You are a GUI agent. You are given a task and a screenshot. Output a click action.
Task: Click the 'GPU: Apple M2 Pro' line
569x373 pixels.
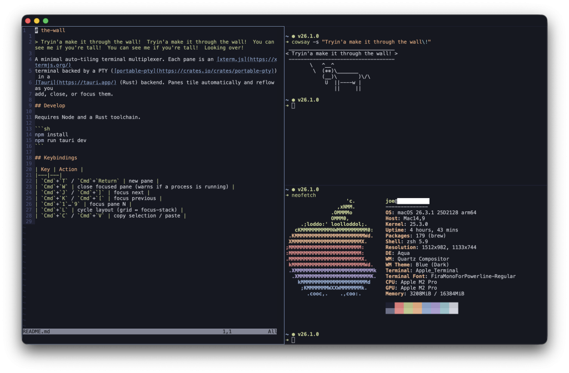[411, 288]
